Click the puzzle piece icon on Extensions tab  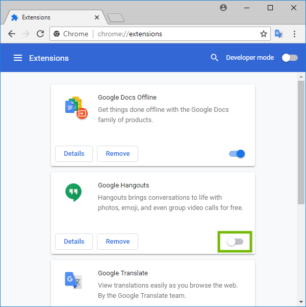[15, 17]
